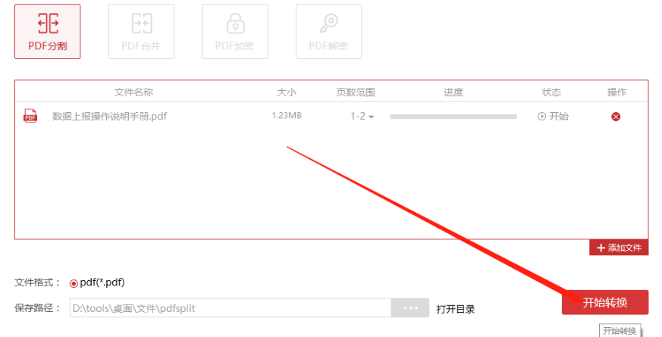Remove file with red delete icon

tap(616, 117)
